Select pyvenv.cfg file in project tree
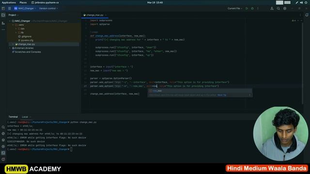310x174 pixels. pyautogui.click(x=26, y=41)
